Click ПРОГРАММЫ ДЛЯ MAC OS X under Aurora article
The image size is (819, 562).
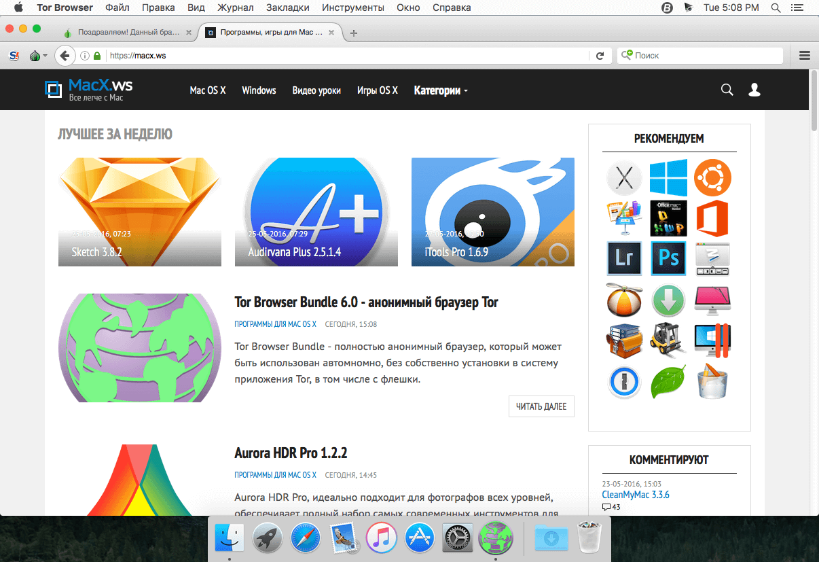(x=275, y=475)
